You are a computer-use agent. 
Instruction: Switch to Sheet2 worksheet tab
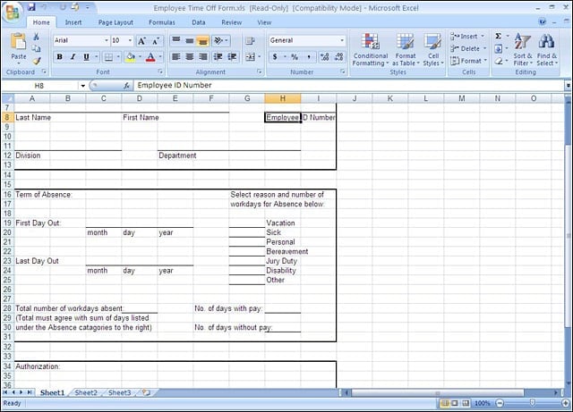click(x=86, y=392)
